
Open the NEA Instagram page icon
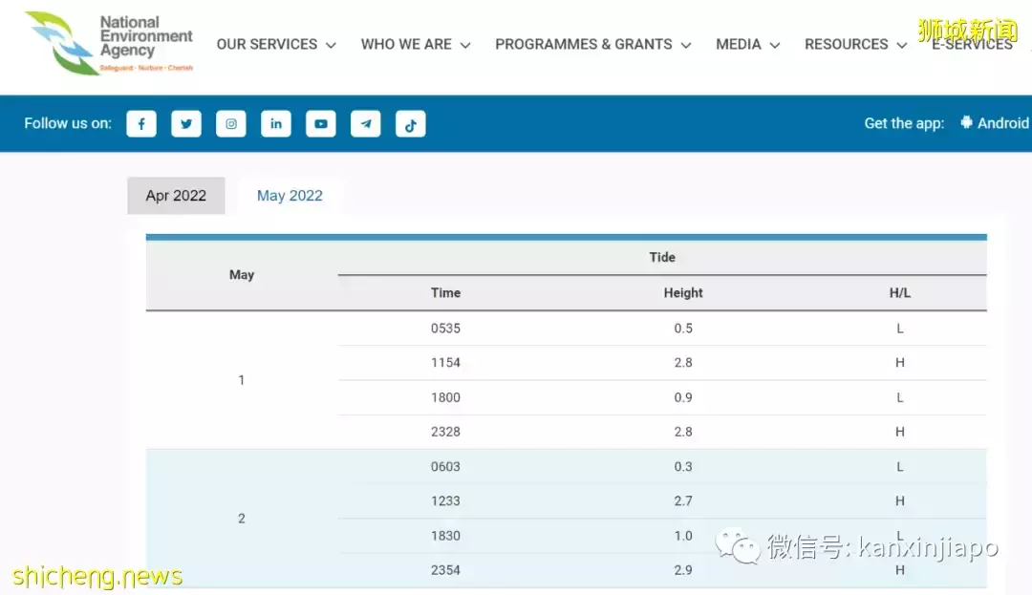pyautogui.click(x=231, y=124)
